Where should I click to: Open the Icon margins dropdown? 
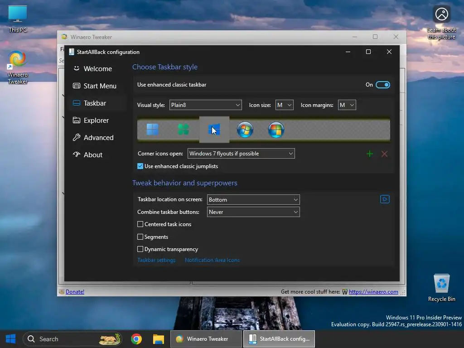coord(347,105)
